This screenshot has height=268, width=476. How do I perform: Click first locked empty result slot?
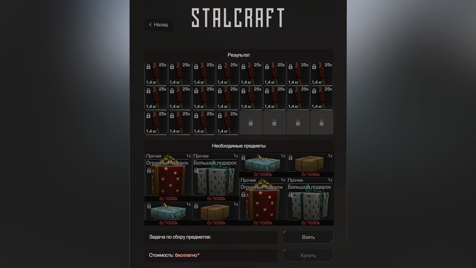tap(251, 122)
